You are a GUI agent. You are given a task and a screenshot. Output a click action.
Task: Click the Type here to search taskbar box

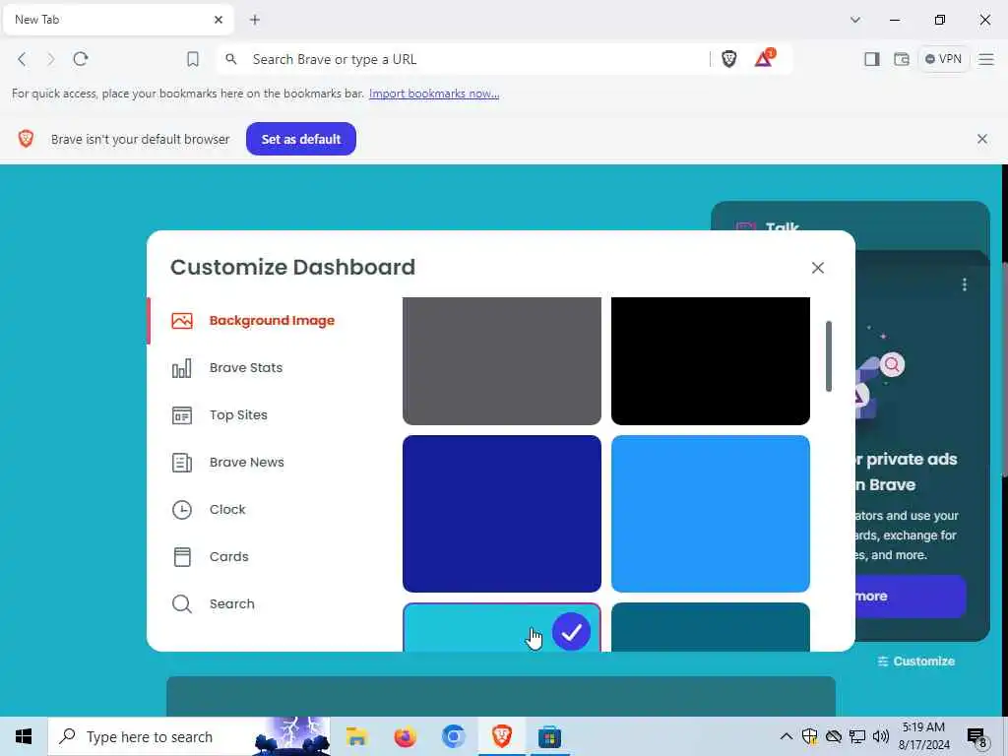(x=189, y=736)
